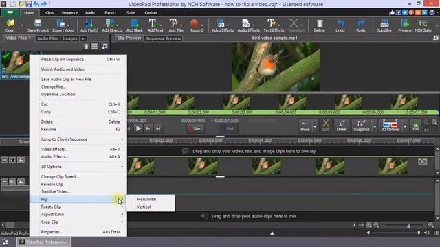Switch to Sequence Preview tab

click(164, 38)
